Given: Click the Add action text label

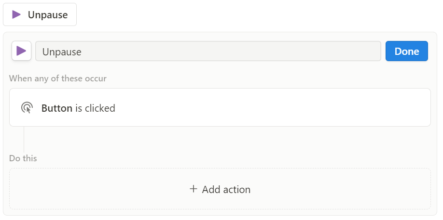Looking at the screenshot, I should click(226, 190).
